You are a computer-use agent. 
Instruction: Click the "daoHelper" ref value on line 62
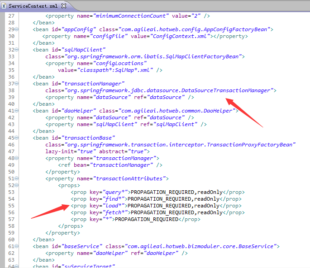click(x=161, y=253)
